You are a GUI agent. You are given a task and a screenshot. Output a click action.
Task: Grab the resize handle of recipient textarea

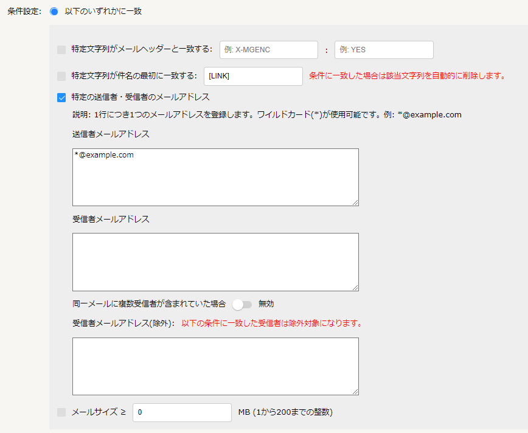click(x=356, y=288)
